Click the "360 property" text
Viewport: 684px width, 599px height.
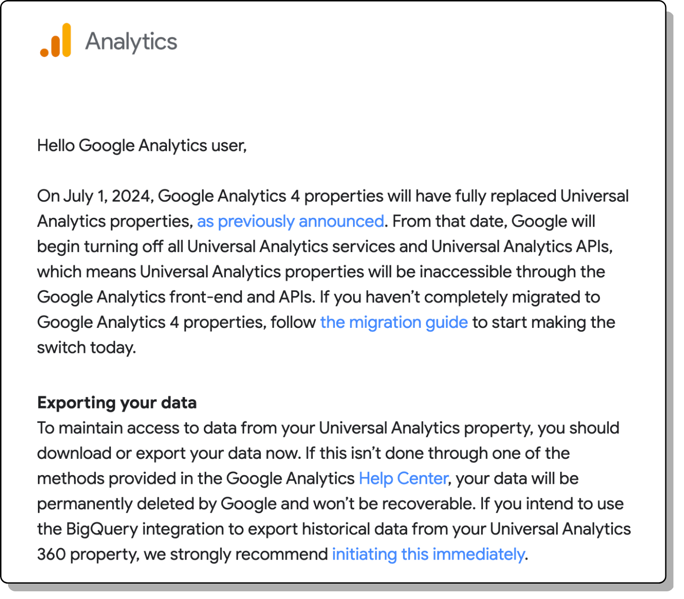click(87, 554)
